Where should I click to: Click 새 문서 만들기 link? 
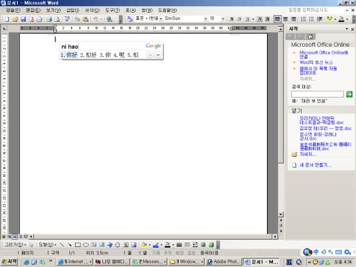point(315,165)
